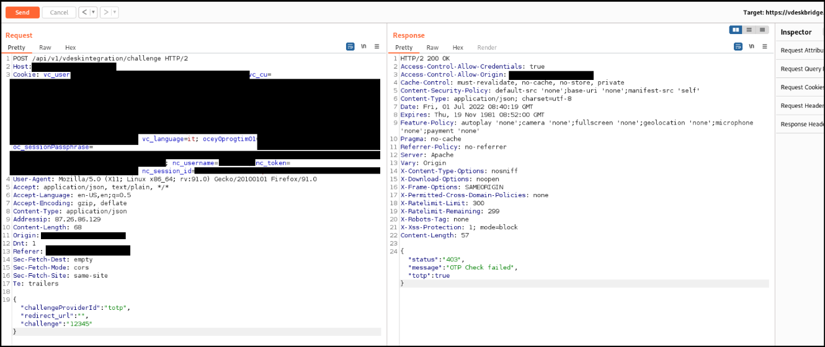This screenshot has height=347, width=825.
Task: Click the "challengeProviderId":"totp" JSON line
Action: (x=76, y=308)
